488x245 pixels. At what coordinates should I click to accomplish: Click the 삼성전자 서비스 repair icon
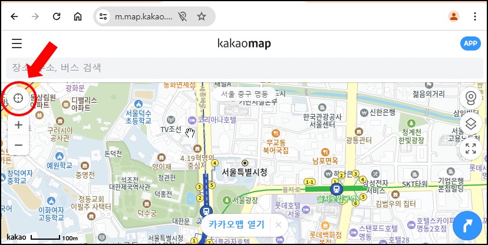click(x=375, y=173)
